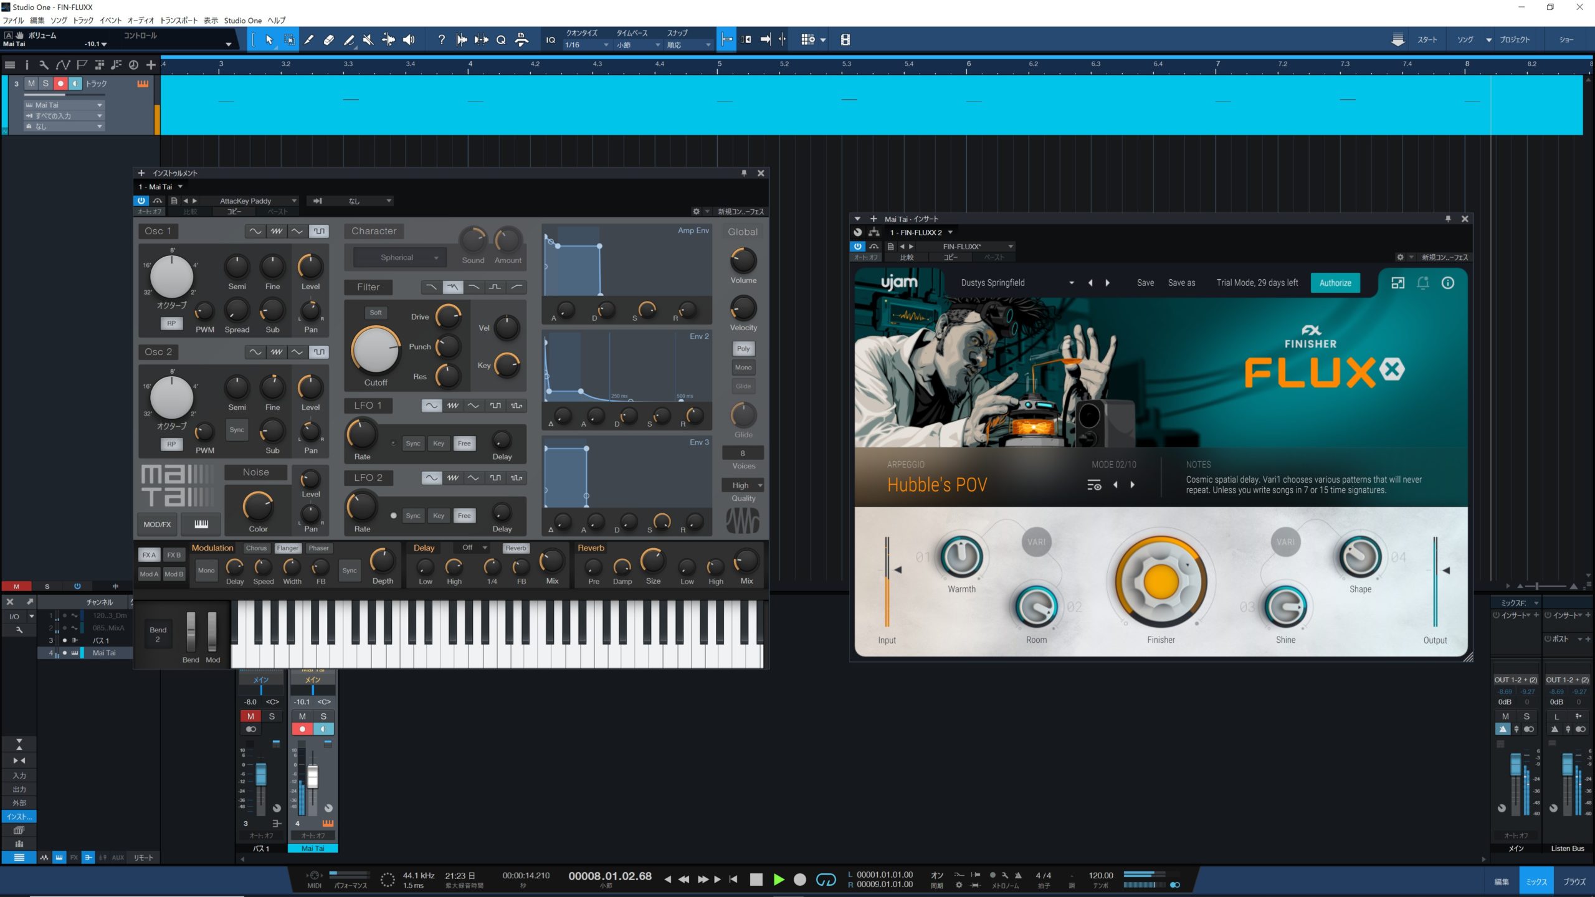Select the Range tool

point(290,40)
